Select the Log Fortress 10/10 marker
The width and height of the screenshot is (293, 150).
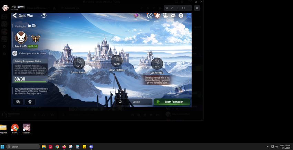coord(157,64)
